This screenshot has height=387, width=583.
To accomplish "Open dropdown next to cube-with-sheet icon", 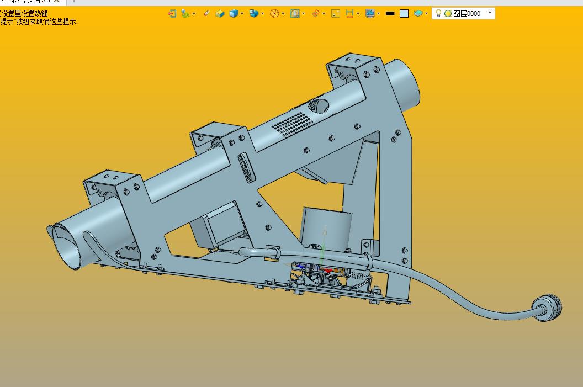I will [x=262, y=14].
